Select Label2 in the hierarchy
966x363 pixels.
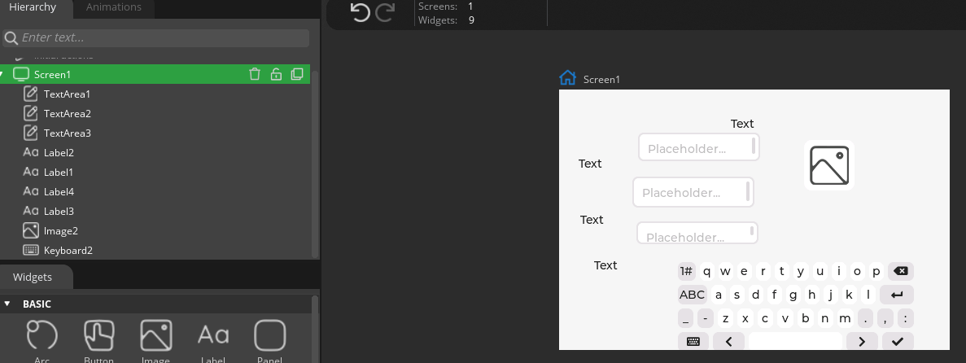pyautogui.click(x=59, y=153)
